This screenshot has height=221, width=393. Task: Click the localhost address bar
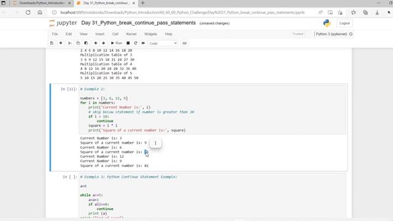182,12
